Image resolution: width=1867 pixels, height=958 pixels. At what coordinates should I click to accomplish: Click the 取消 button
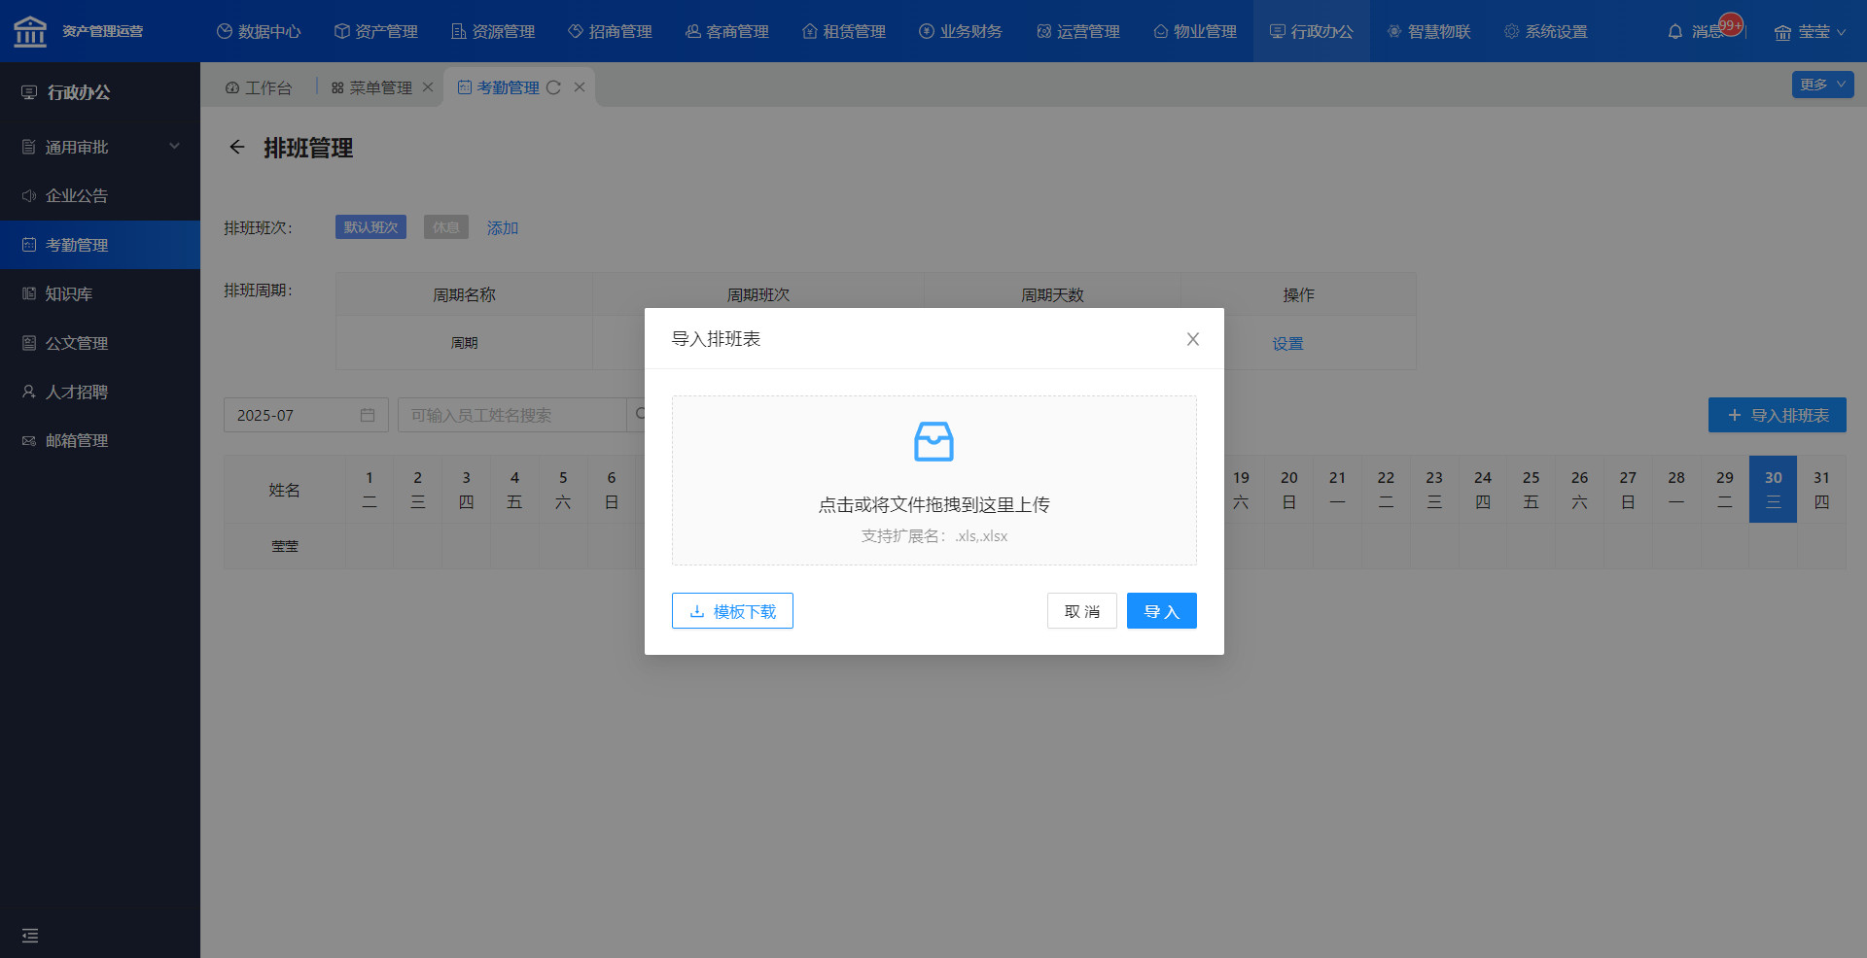[1081, 611]
